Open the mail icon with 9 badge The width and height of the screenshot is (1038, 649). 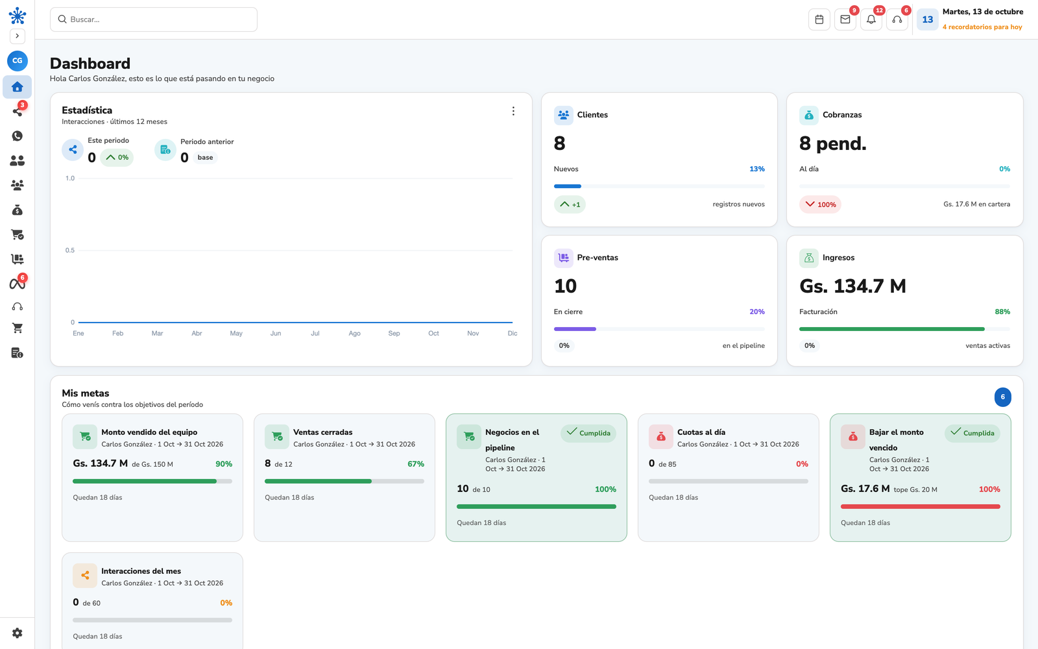point(845,19)
